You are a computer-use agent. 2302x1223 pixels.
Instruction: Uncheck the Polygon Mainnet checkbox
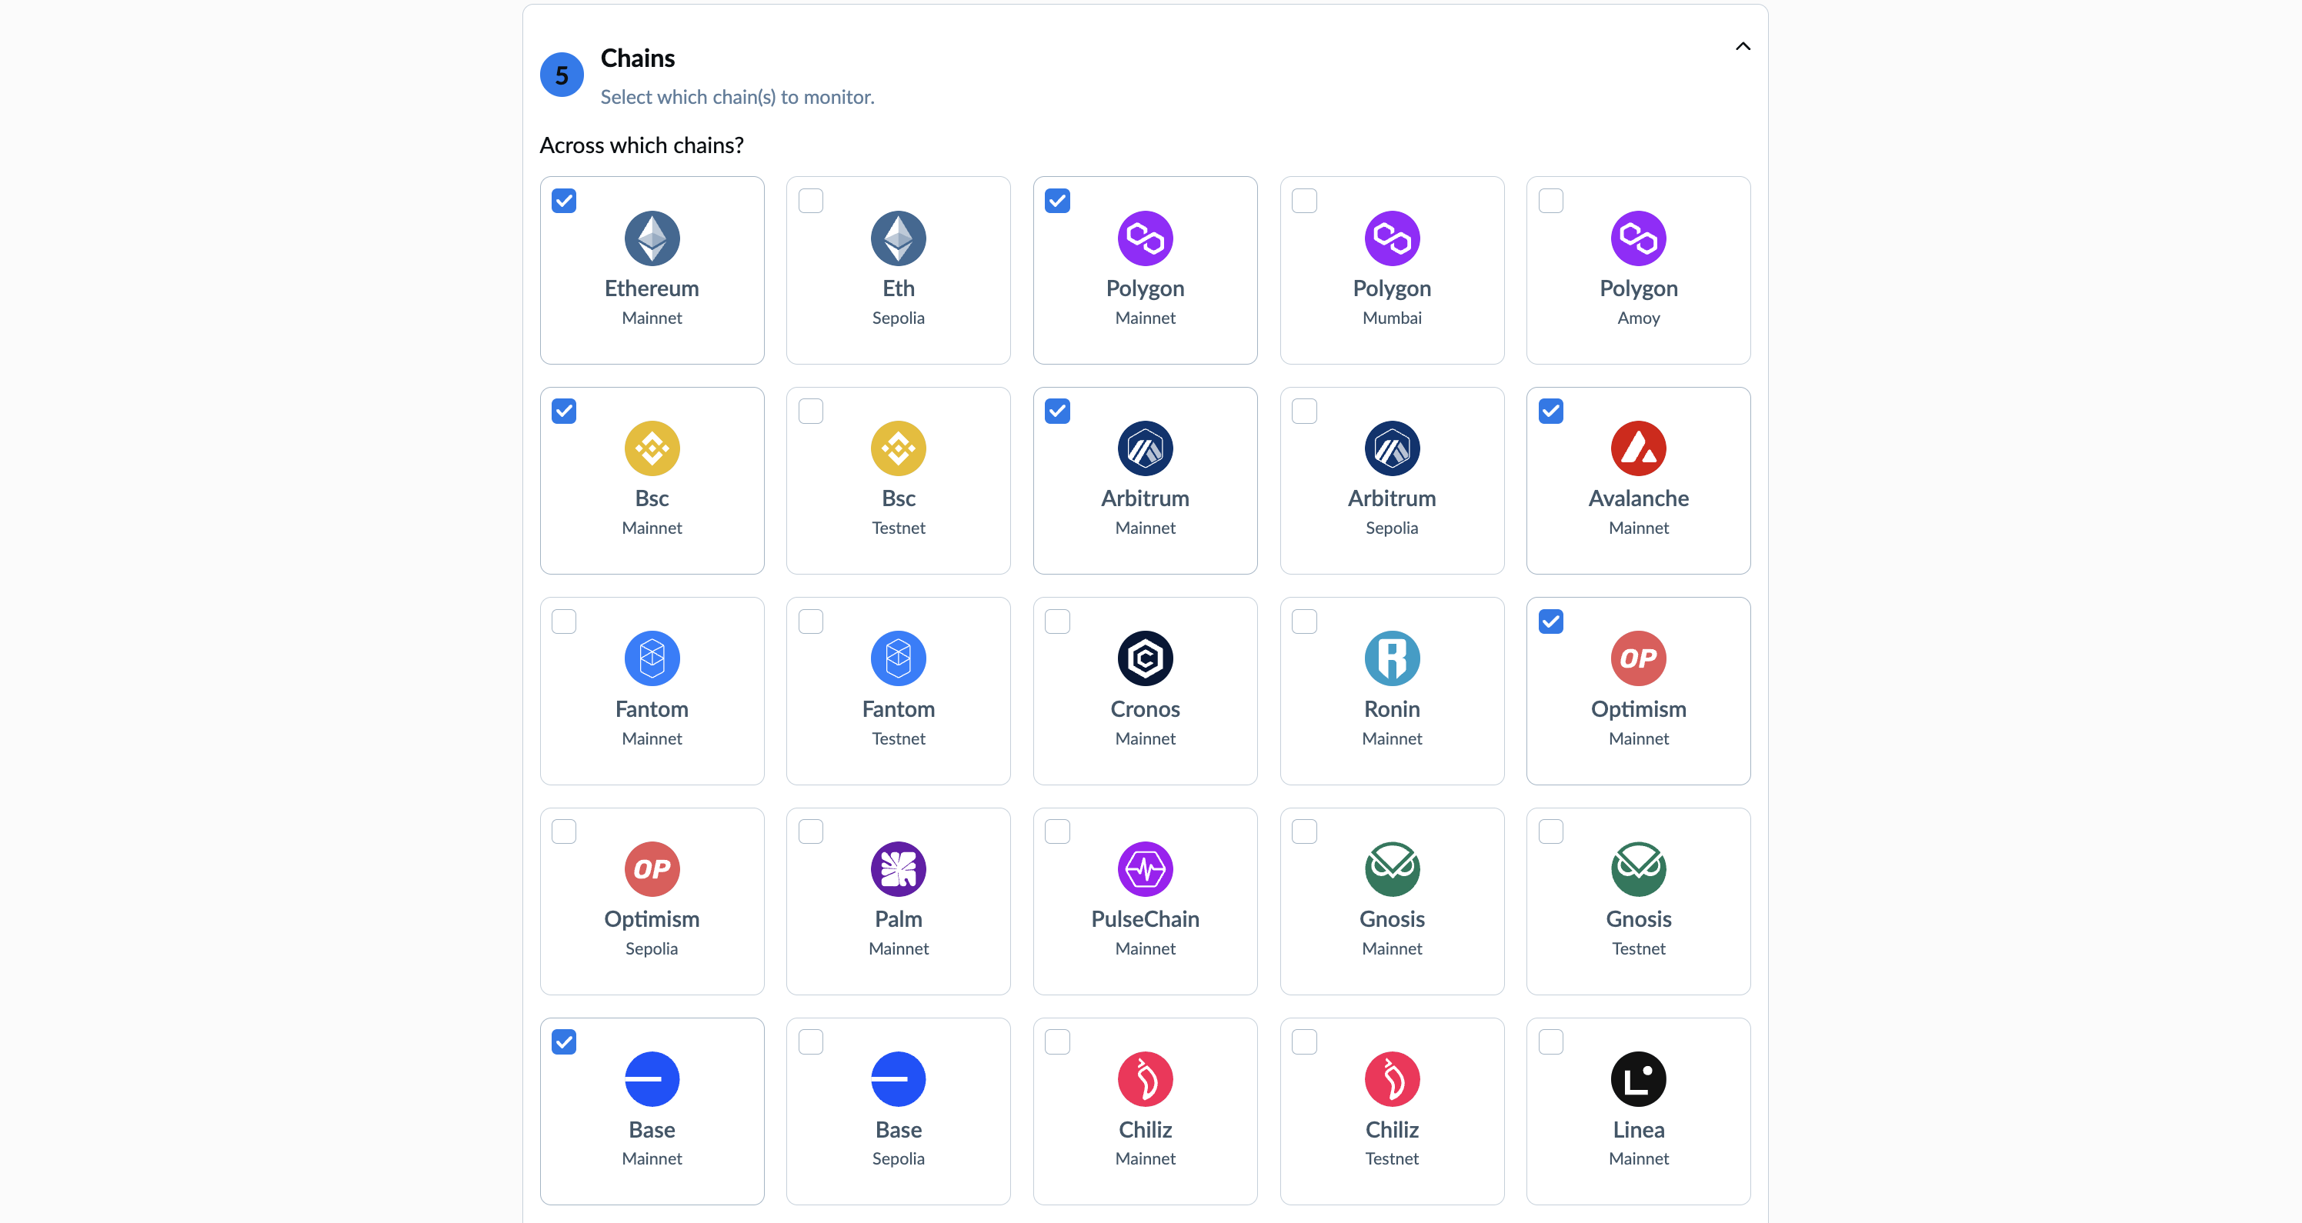click(x=1057, y=201)
